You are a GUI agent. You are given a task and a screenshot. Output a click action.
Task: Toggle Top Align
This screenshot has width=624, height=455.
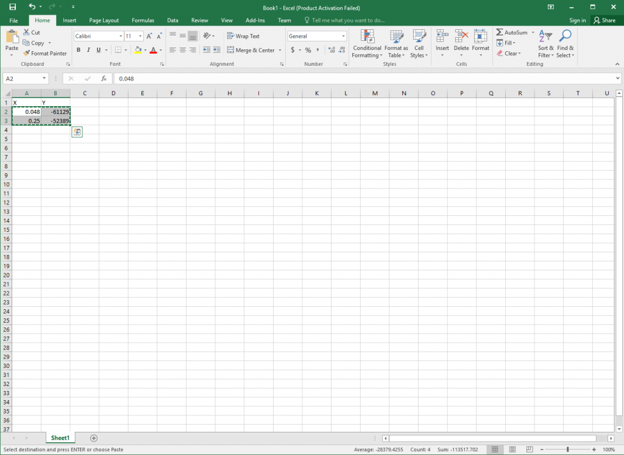point(172,36)
